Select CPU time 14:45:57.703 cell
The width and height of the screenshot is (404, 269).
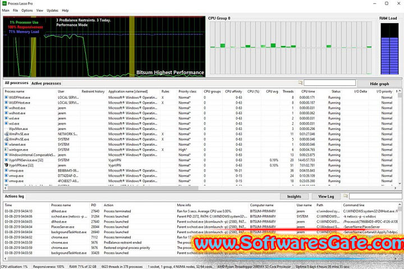point(306,160)
